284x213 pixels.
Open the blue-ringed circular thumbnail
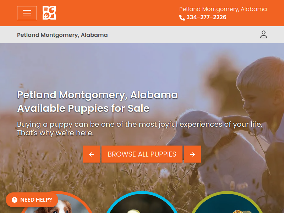point(142,203)
